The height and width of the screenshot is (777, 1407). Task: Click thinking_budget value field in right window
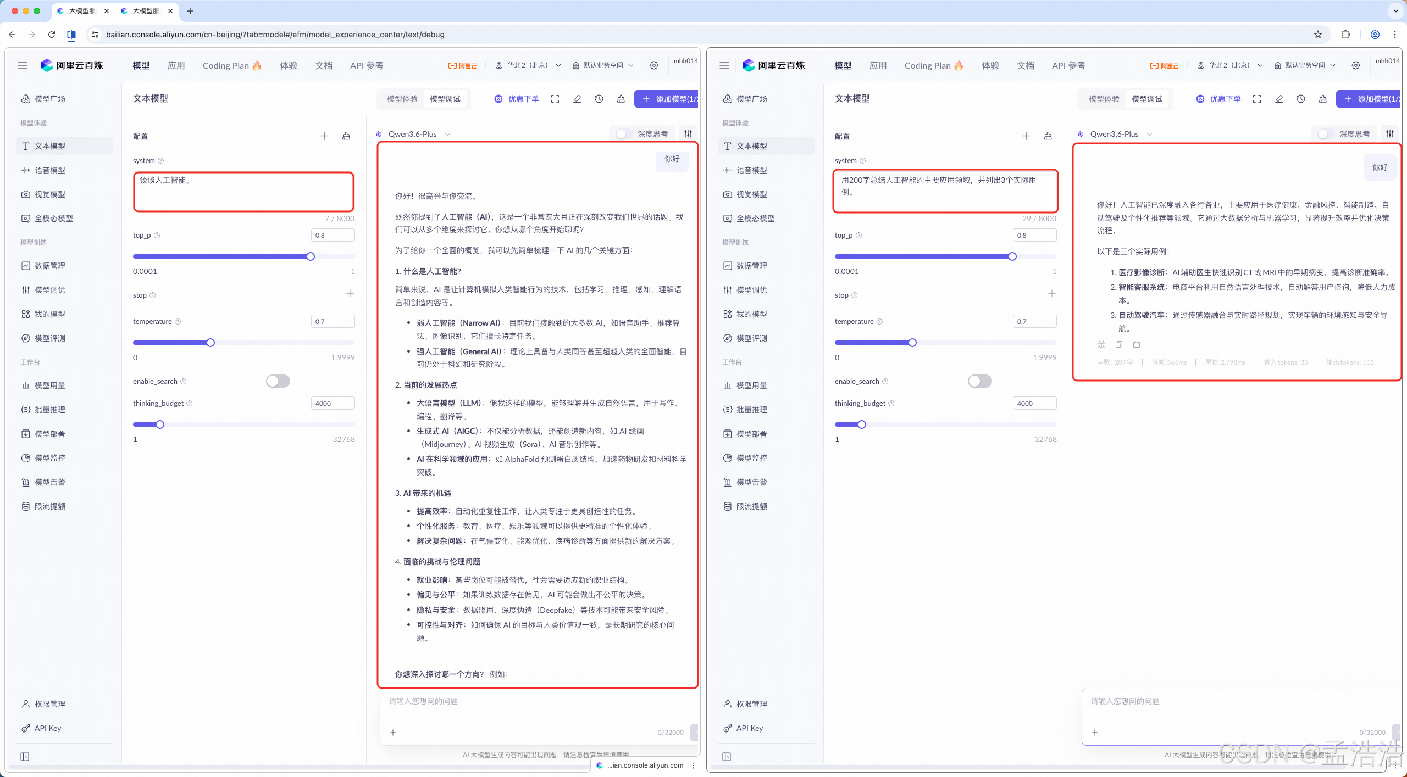click(x=1034, y=403)
